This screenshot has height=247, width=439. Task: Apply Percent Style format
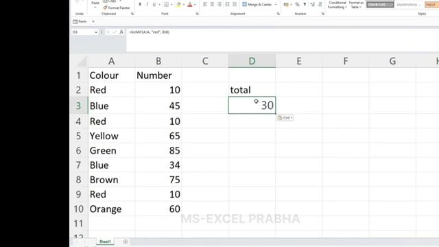click(297, 5)
